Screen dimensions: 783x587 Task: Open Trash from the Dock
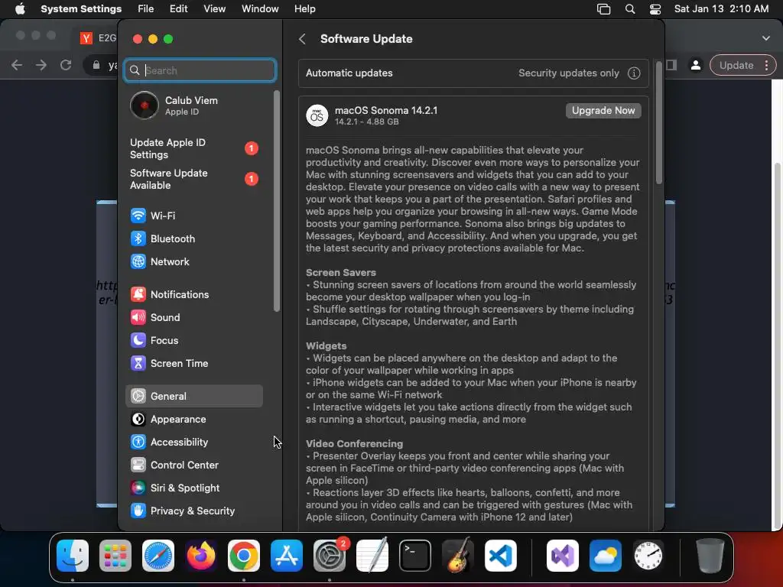tap(710, 556)
